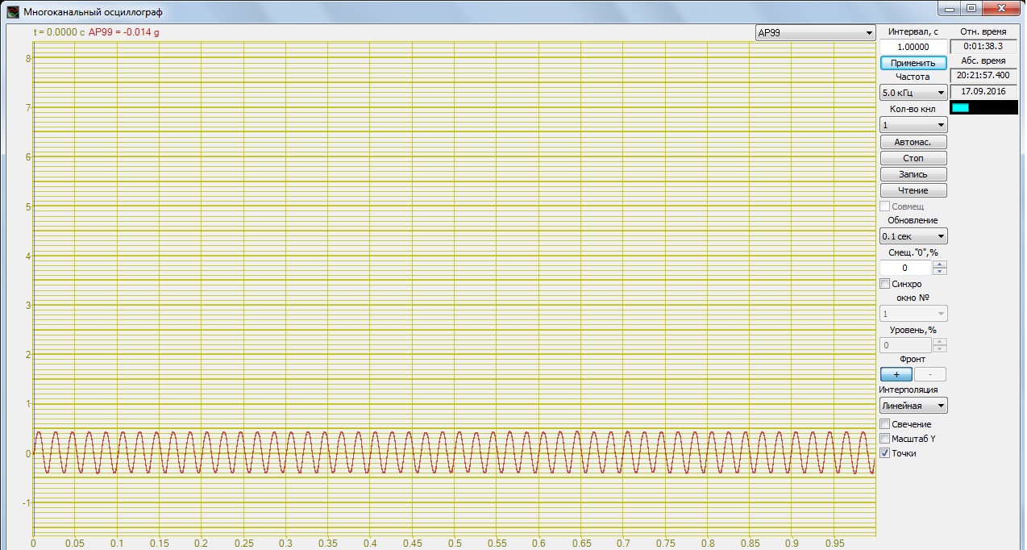Click the 0.5 time axis label
This screenshot has height=550, width=1027.
[455, 544]
